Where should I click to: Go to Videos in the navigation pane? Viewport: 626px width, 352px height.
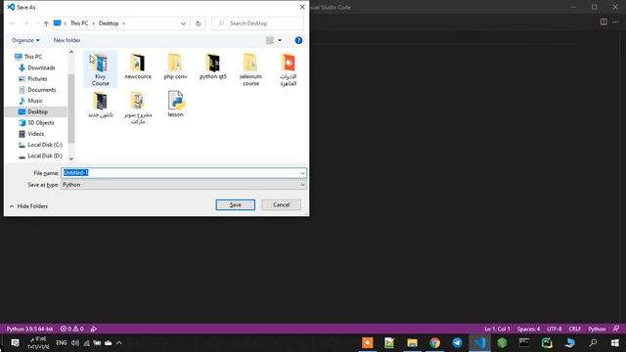pos(31,134)
